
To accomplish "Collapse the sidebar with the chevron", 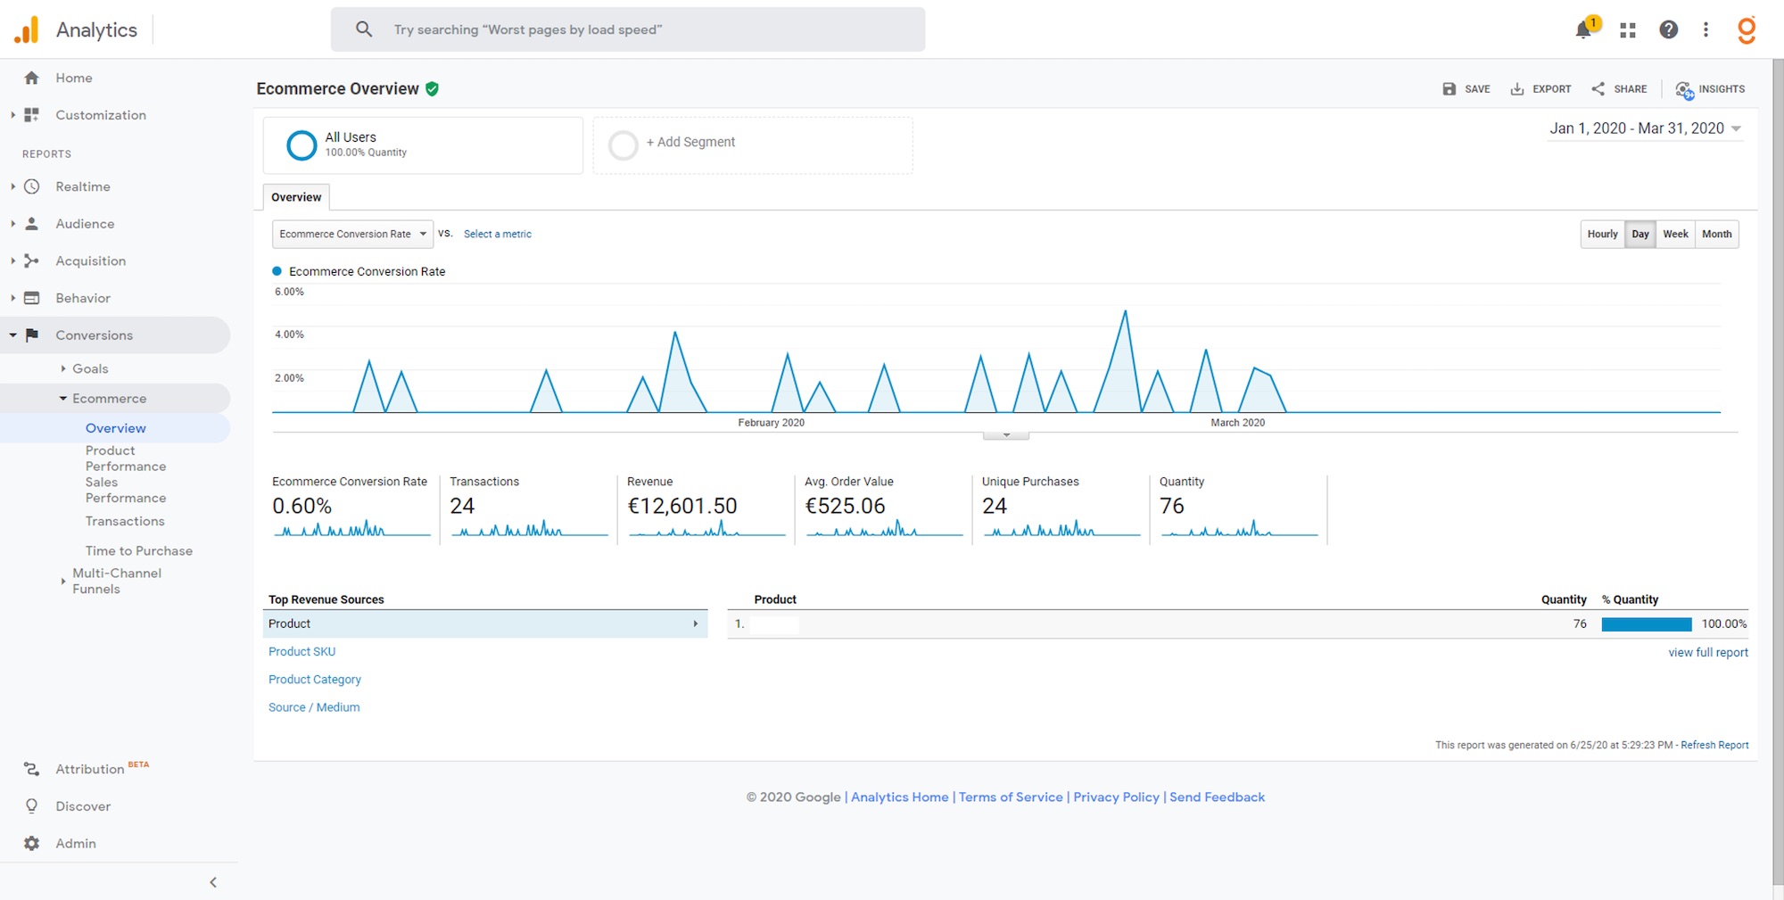I will pyautogui.click(x=213, y=882).
